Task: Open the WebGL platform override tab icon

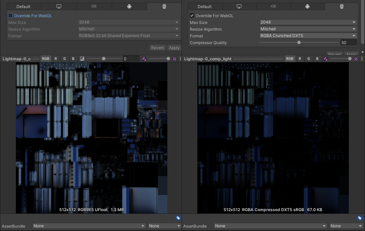Action: (164, 6)
